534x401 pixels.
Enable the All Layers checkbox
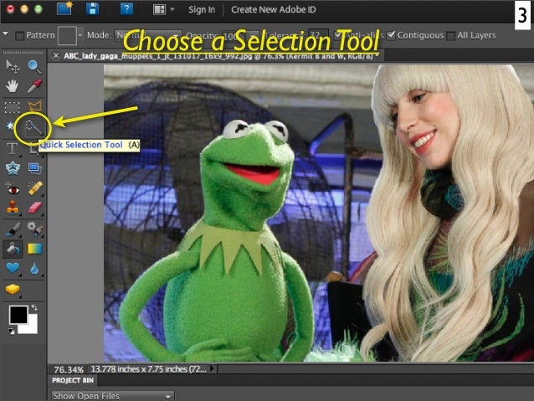tap(450, 36)
